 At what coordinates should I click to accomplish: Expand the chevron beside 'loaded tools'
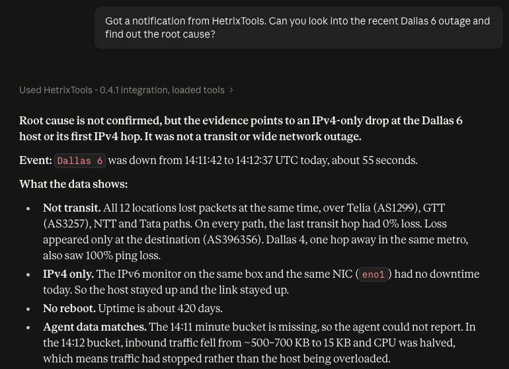(231, 91)
